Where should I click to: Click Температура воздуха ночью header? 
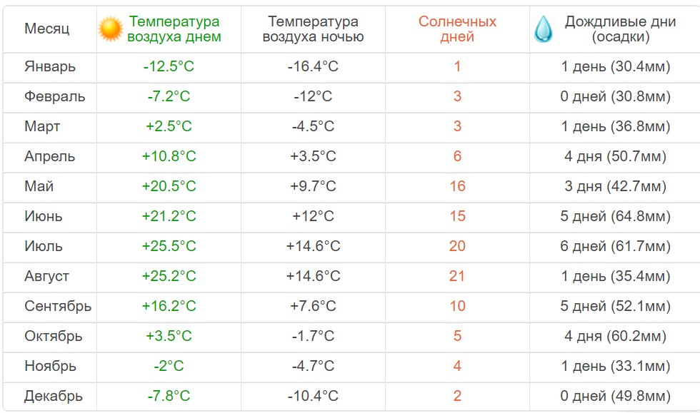point(313,29)
